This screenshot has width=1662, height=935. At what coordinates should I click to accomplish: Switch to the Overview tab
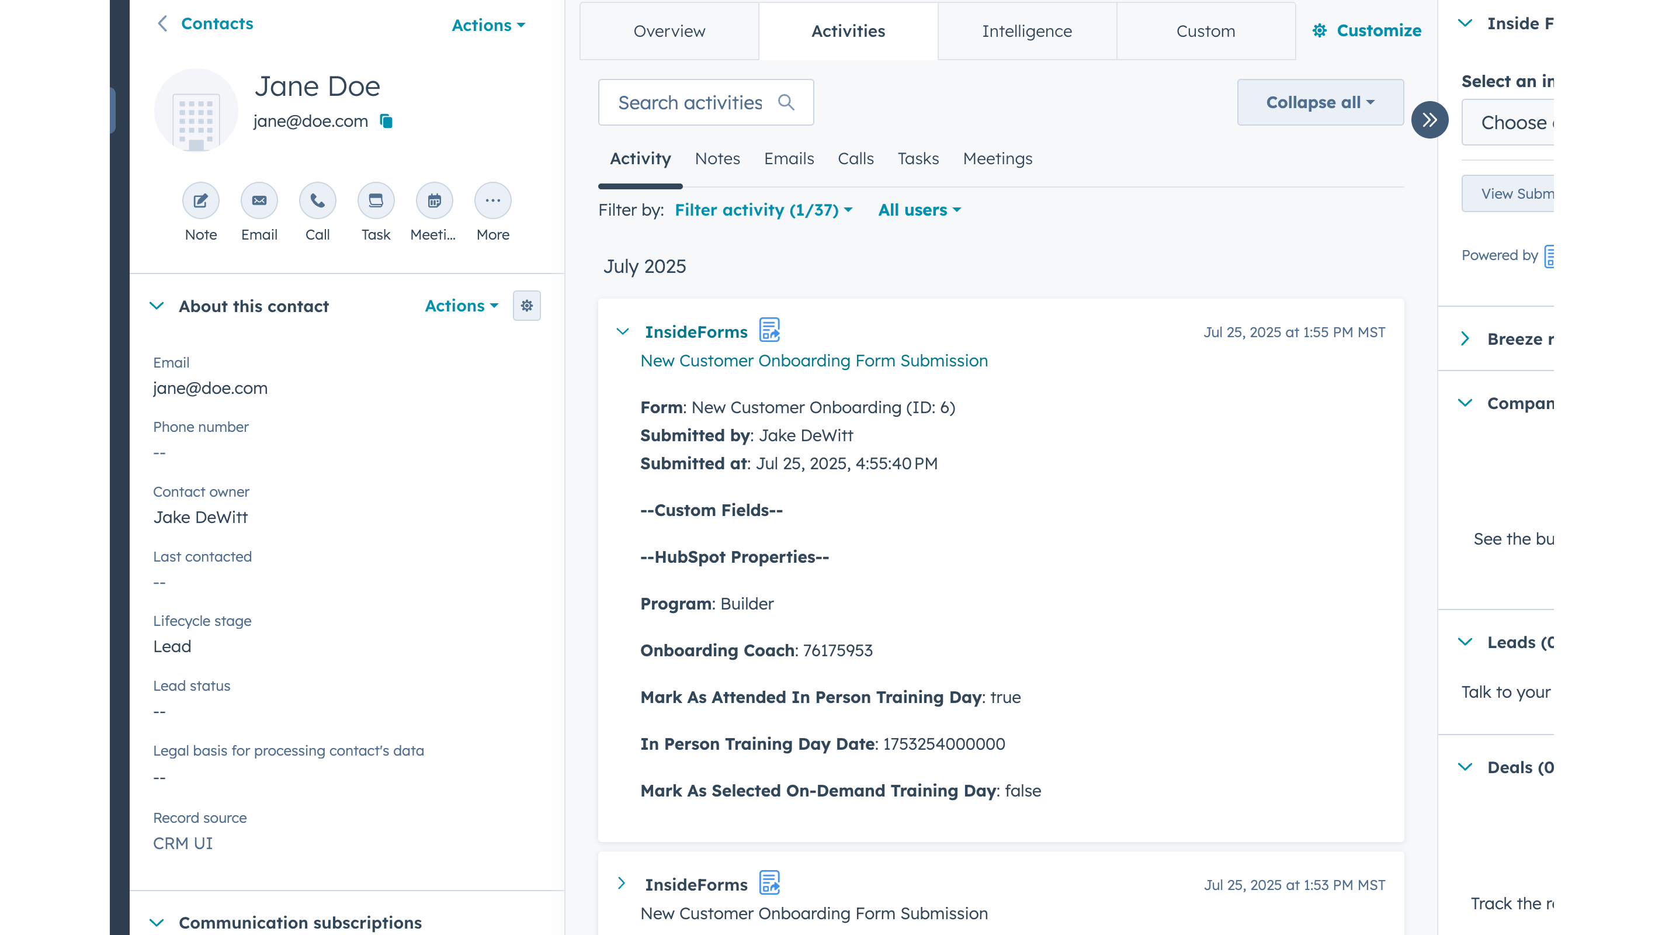click(669, 31)
